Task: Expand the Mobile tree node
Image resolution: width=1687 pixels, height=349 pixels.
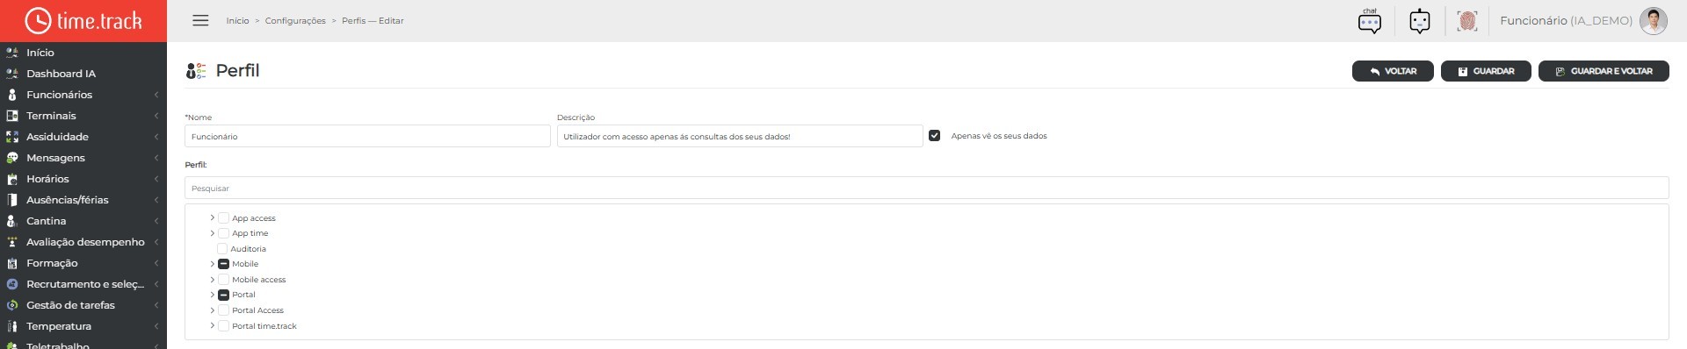Action: (x=212, y=264)
